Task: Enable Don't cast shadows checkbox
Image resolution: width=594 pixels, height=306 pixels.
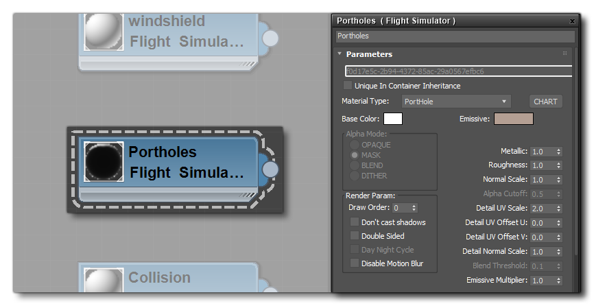Action: tap(354, 222)
